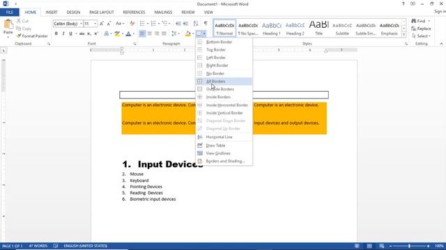Click Replace in Editing group
This screenshot has height=250, width=446.
coord(421,28)
